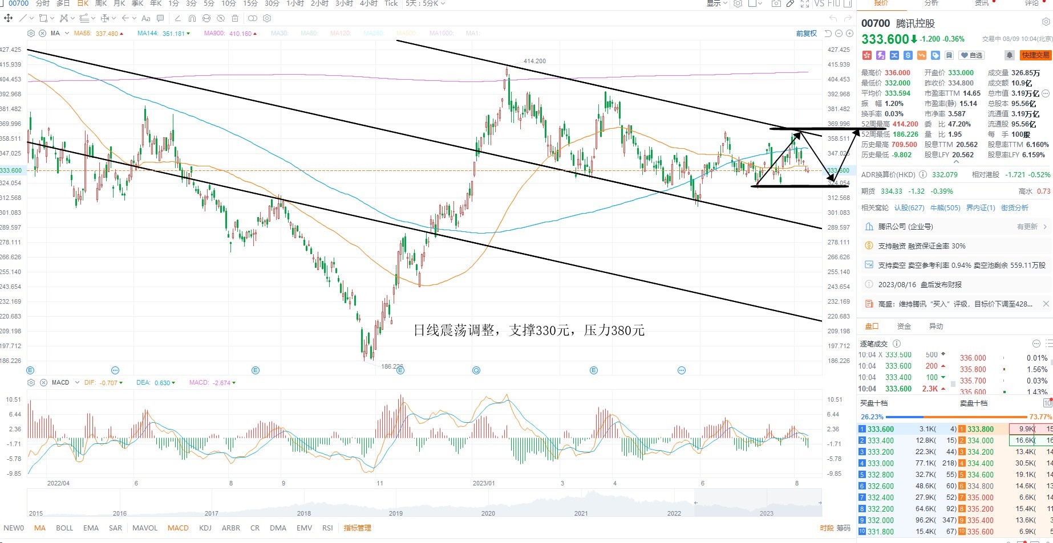Click the Q event marker on the timeline
Image resolution: width=1053 pixels, height=543 pixels.
click(x=476, y=370)
